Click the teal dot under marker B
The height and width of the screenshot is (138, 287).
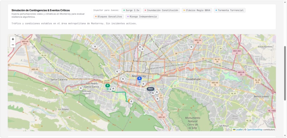pyautogui.click(x=108, y=89)
